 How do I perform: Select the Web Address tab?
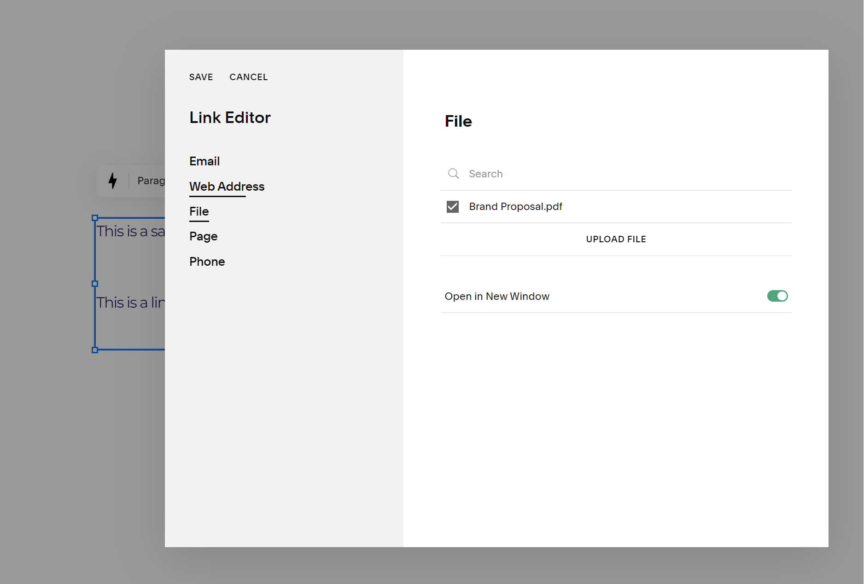227,187
